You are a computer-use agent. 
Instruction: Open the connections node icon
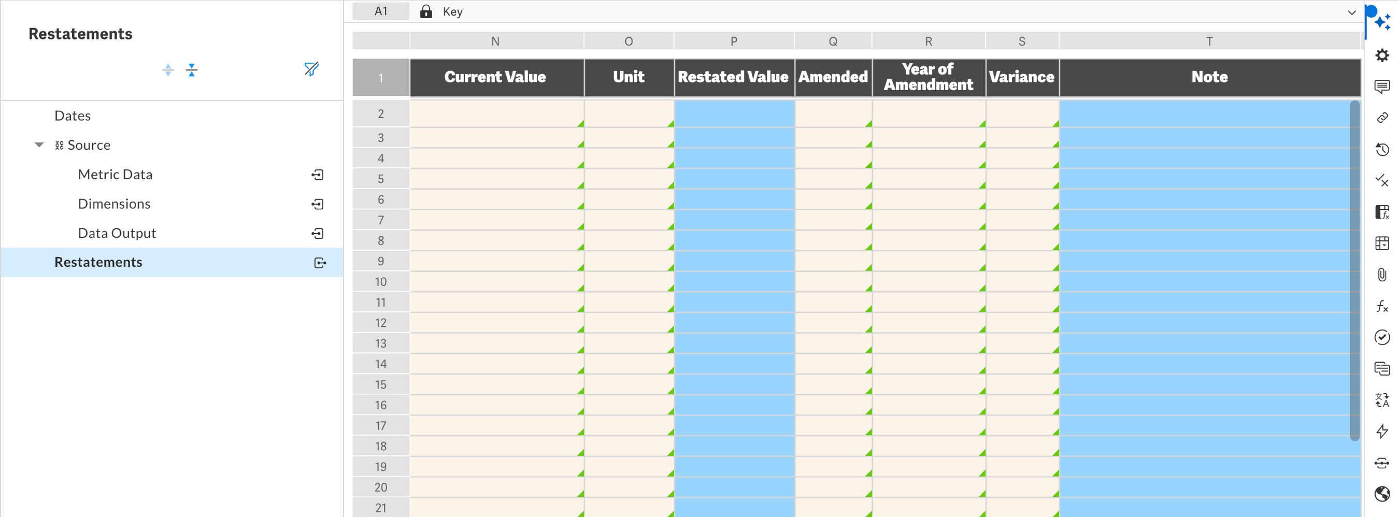click(1382, 463)
